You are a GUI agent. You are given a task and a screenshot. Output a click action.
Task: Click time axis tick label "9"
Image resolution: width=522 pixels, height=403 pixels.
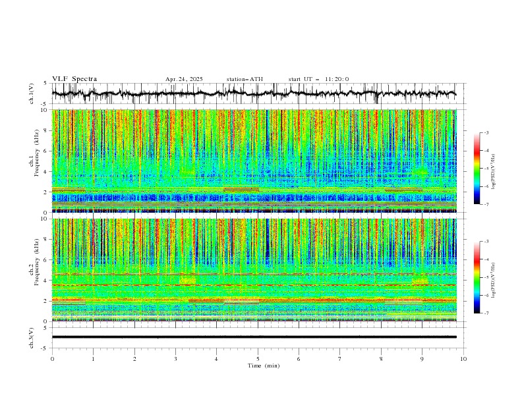click(x=422, y=359)
